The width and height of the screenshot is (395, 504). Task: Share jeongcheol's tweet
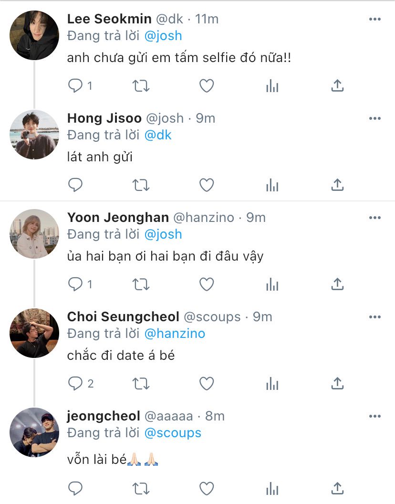(x=337, y=488)
